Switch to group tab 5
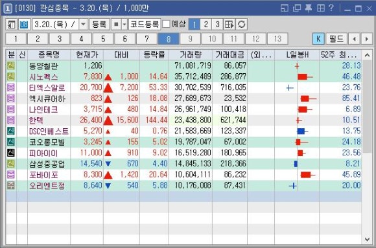376x248 pixels. coord(103,39)
